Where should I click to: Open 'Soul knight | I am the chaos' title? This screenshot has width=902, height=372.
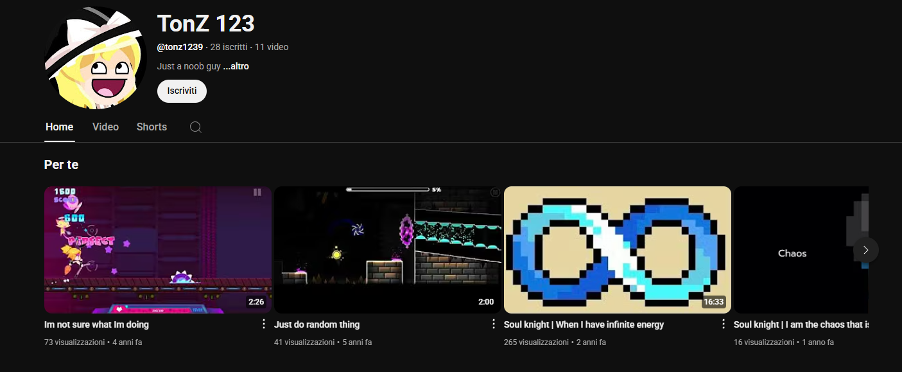[800, 324]
